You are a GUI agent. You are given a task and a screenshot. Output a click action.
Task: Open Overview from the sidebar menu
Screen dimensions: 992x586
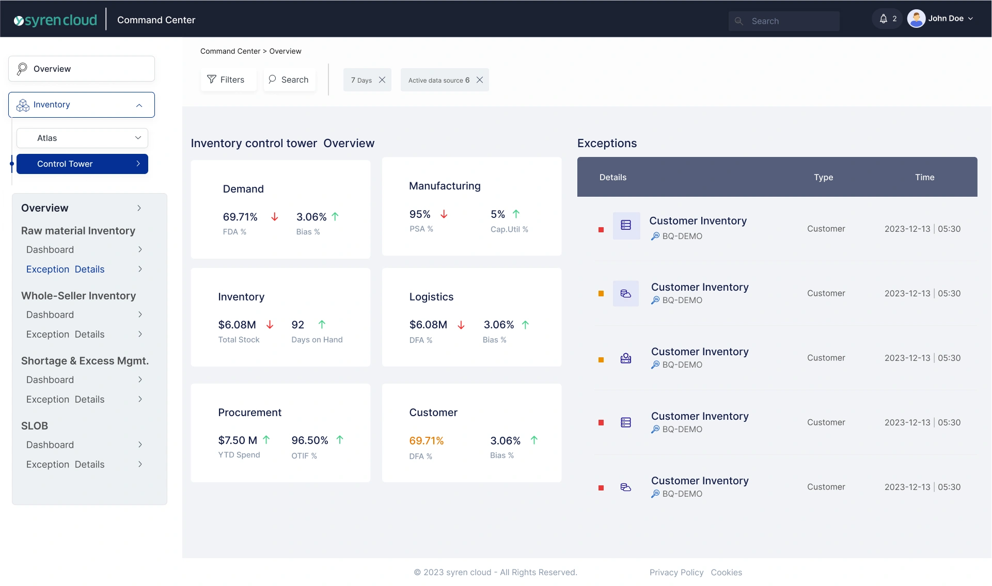click(x=80, y=68)
